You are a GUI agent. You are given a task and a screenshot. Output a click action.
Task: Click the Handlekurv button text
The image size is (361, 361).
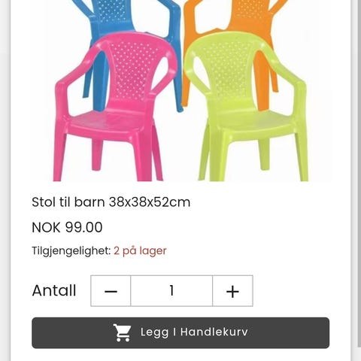(214, 332)
